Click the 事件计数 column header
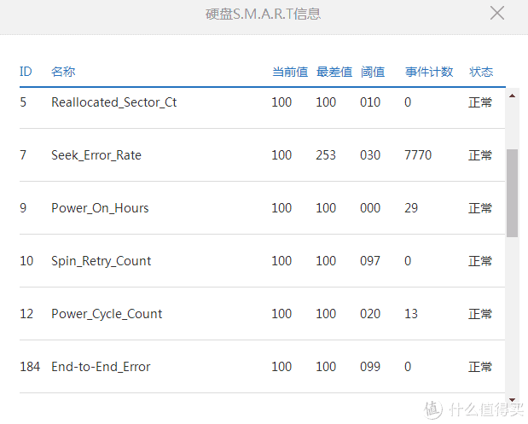Viewport: 528px width, 424px height. click(x=429, y=72)
